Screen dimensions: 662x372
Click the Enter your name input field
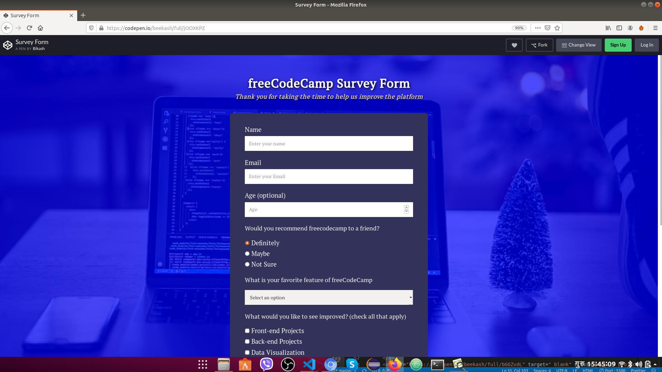coord(329,143)
